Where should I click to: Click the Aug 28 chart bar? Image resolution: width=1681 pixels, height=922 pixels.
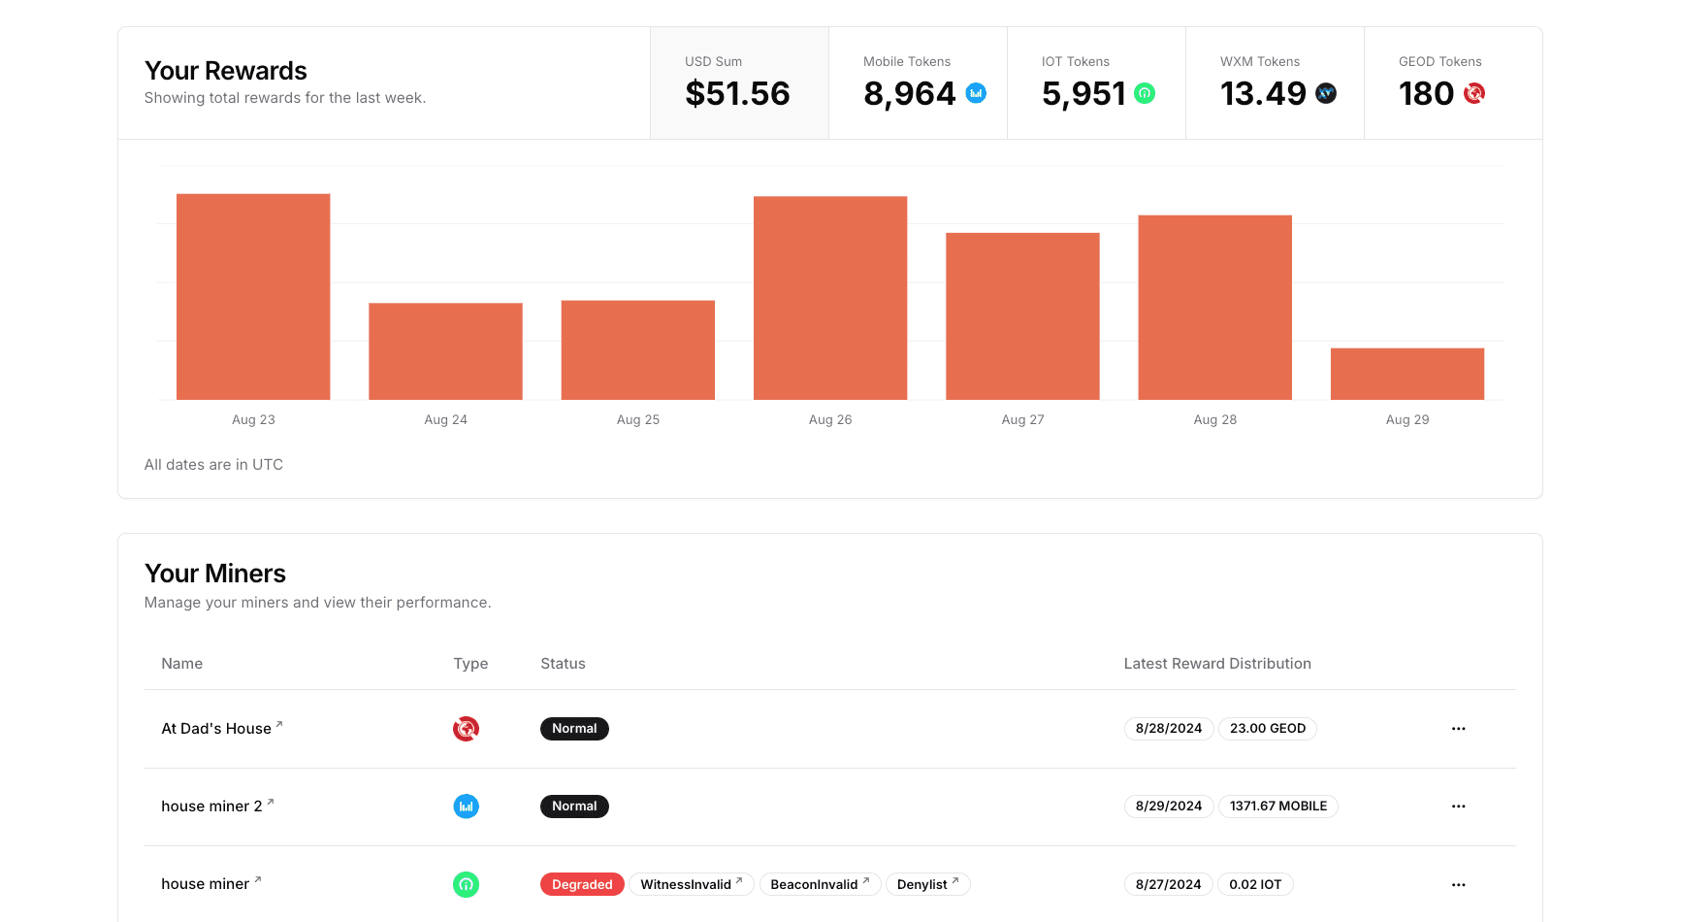pos(1214,308)
